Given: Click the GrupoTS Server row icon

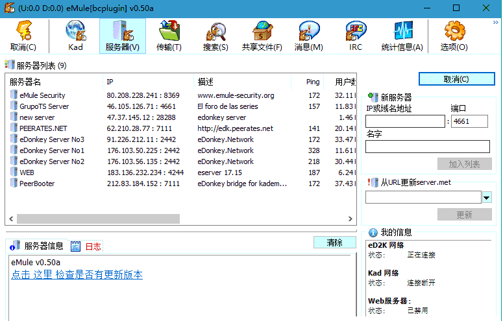Looking at the screenshot, I should tap(14, 106).
